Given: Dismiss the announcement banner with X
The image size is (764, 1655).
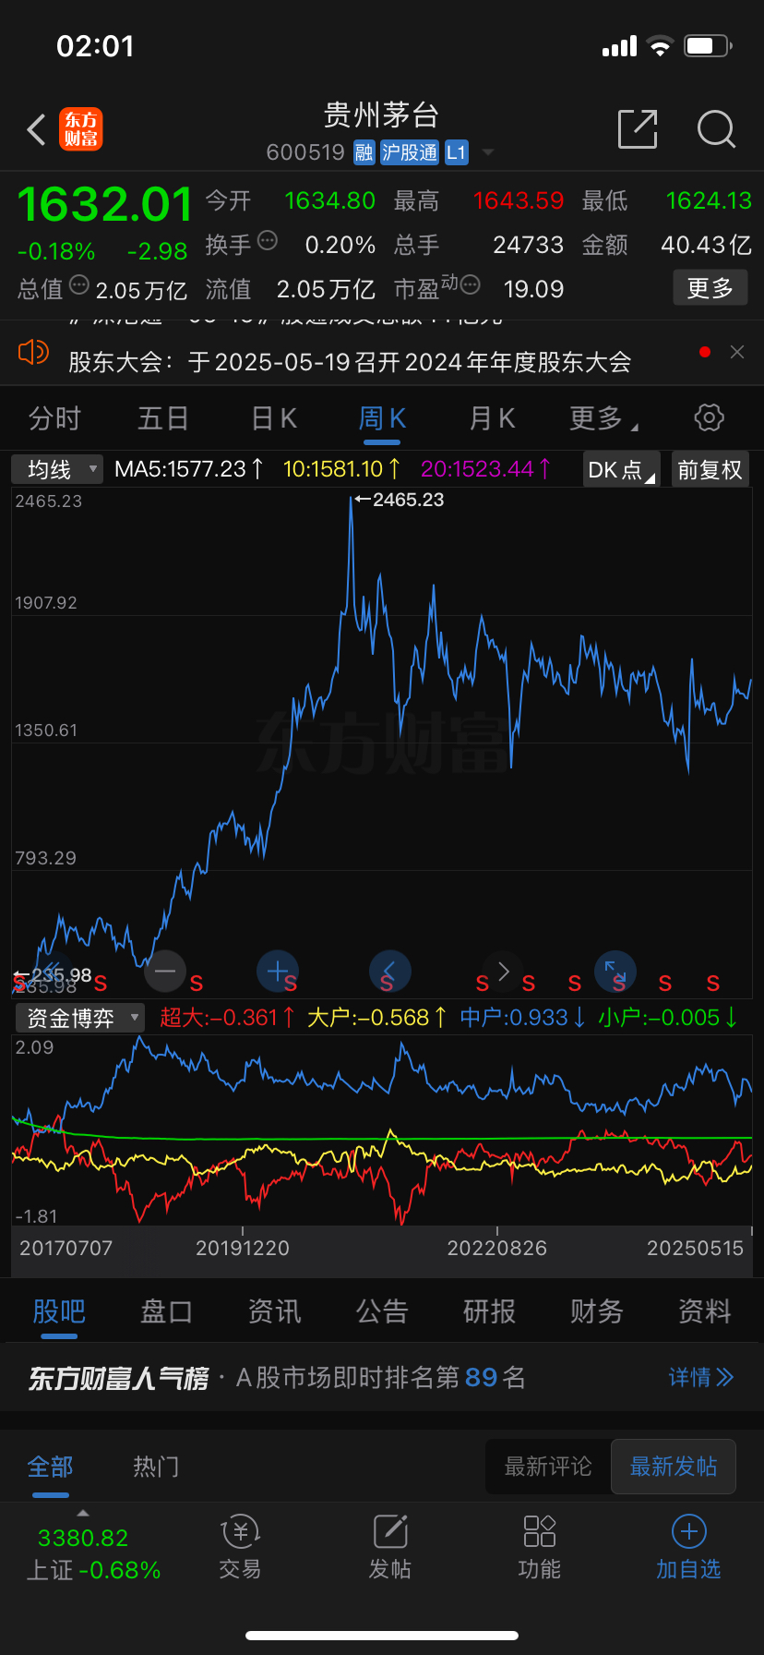Looking at the screenshot, I should point(737,352).
